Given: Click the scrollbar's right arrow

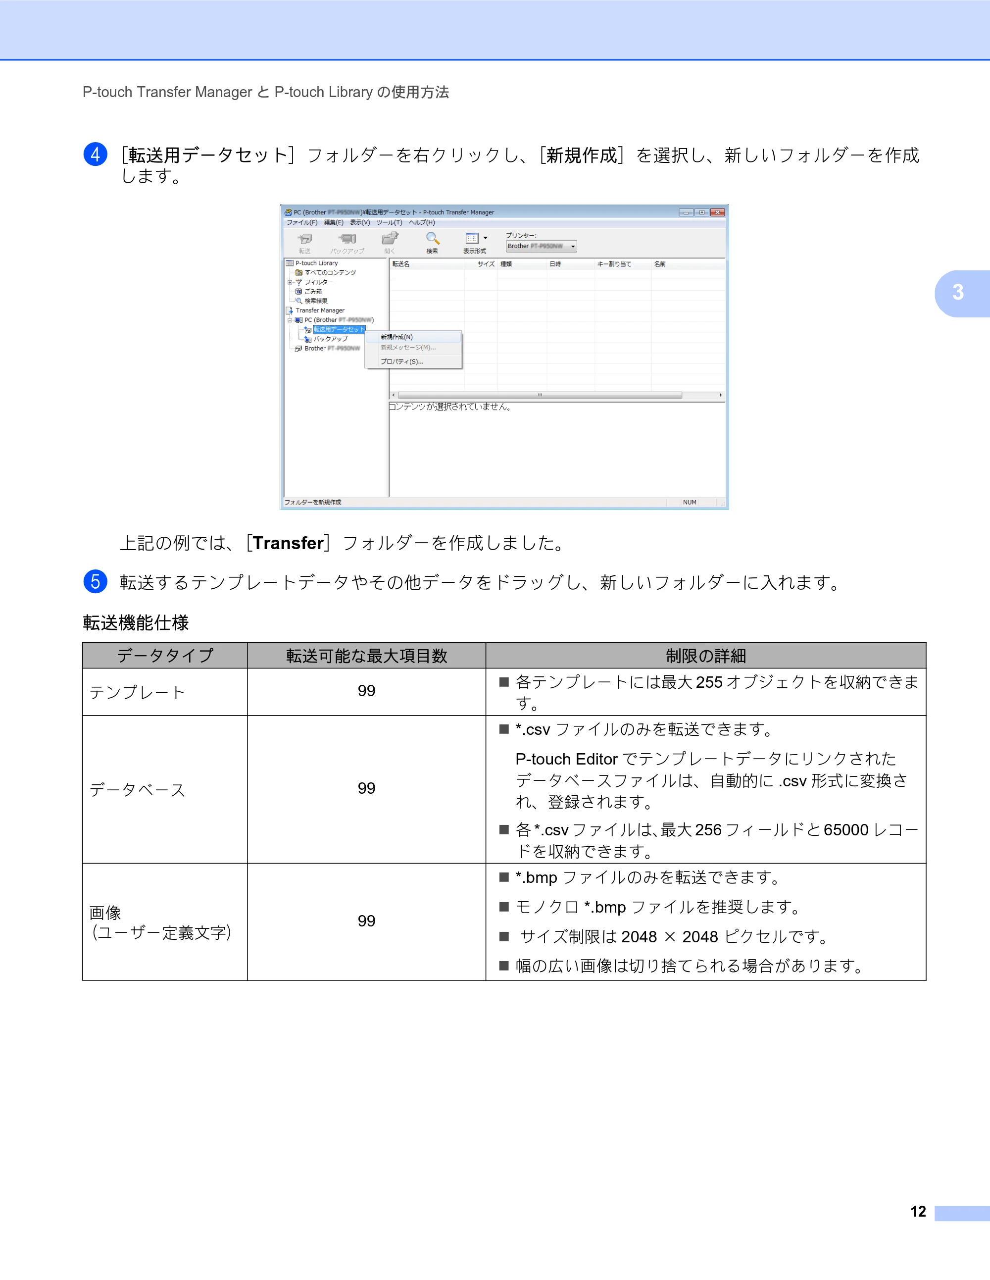Looking at the screenshot, I should click(721, 395).
